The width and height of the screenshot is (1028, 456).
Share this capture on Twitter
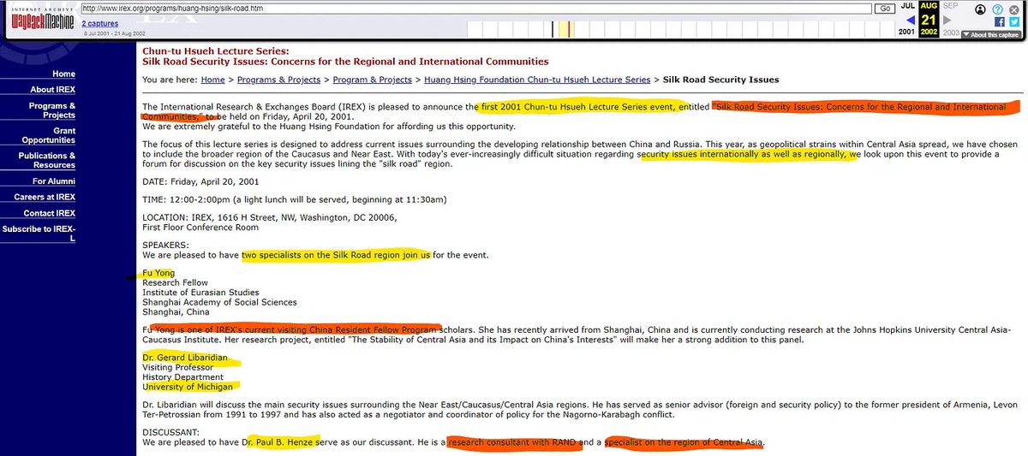(1013, 21)
